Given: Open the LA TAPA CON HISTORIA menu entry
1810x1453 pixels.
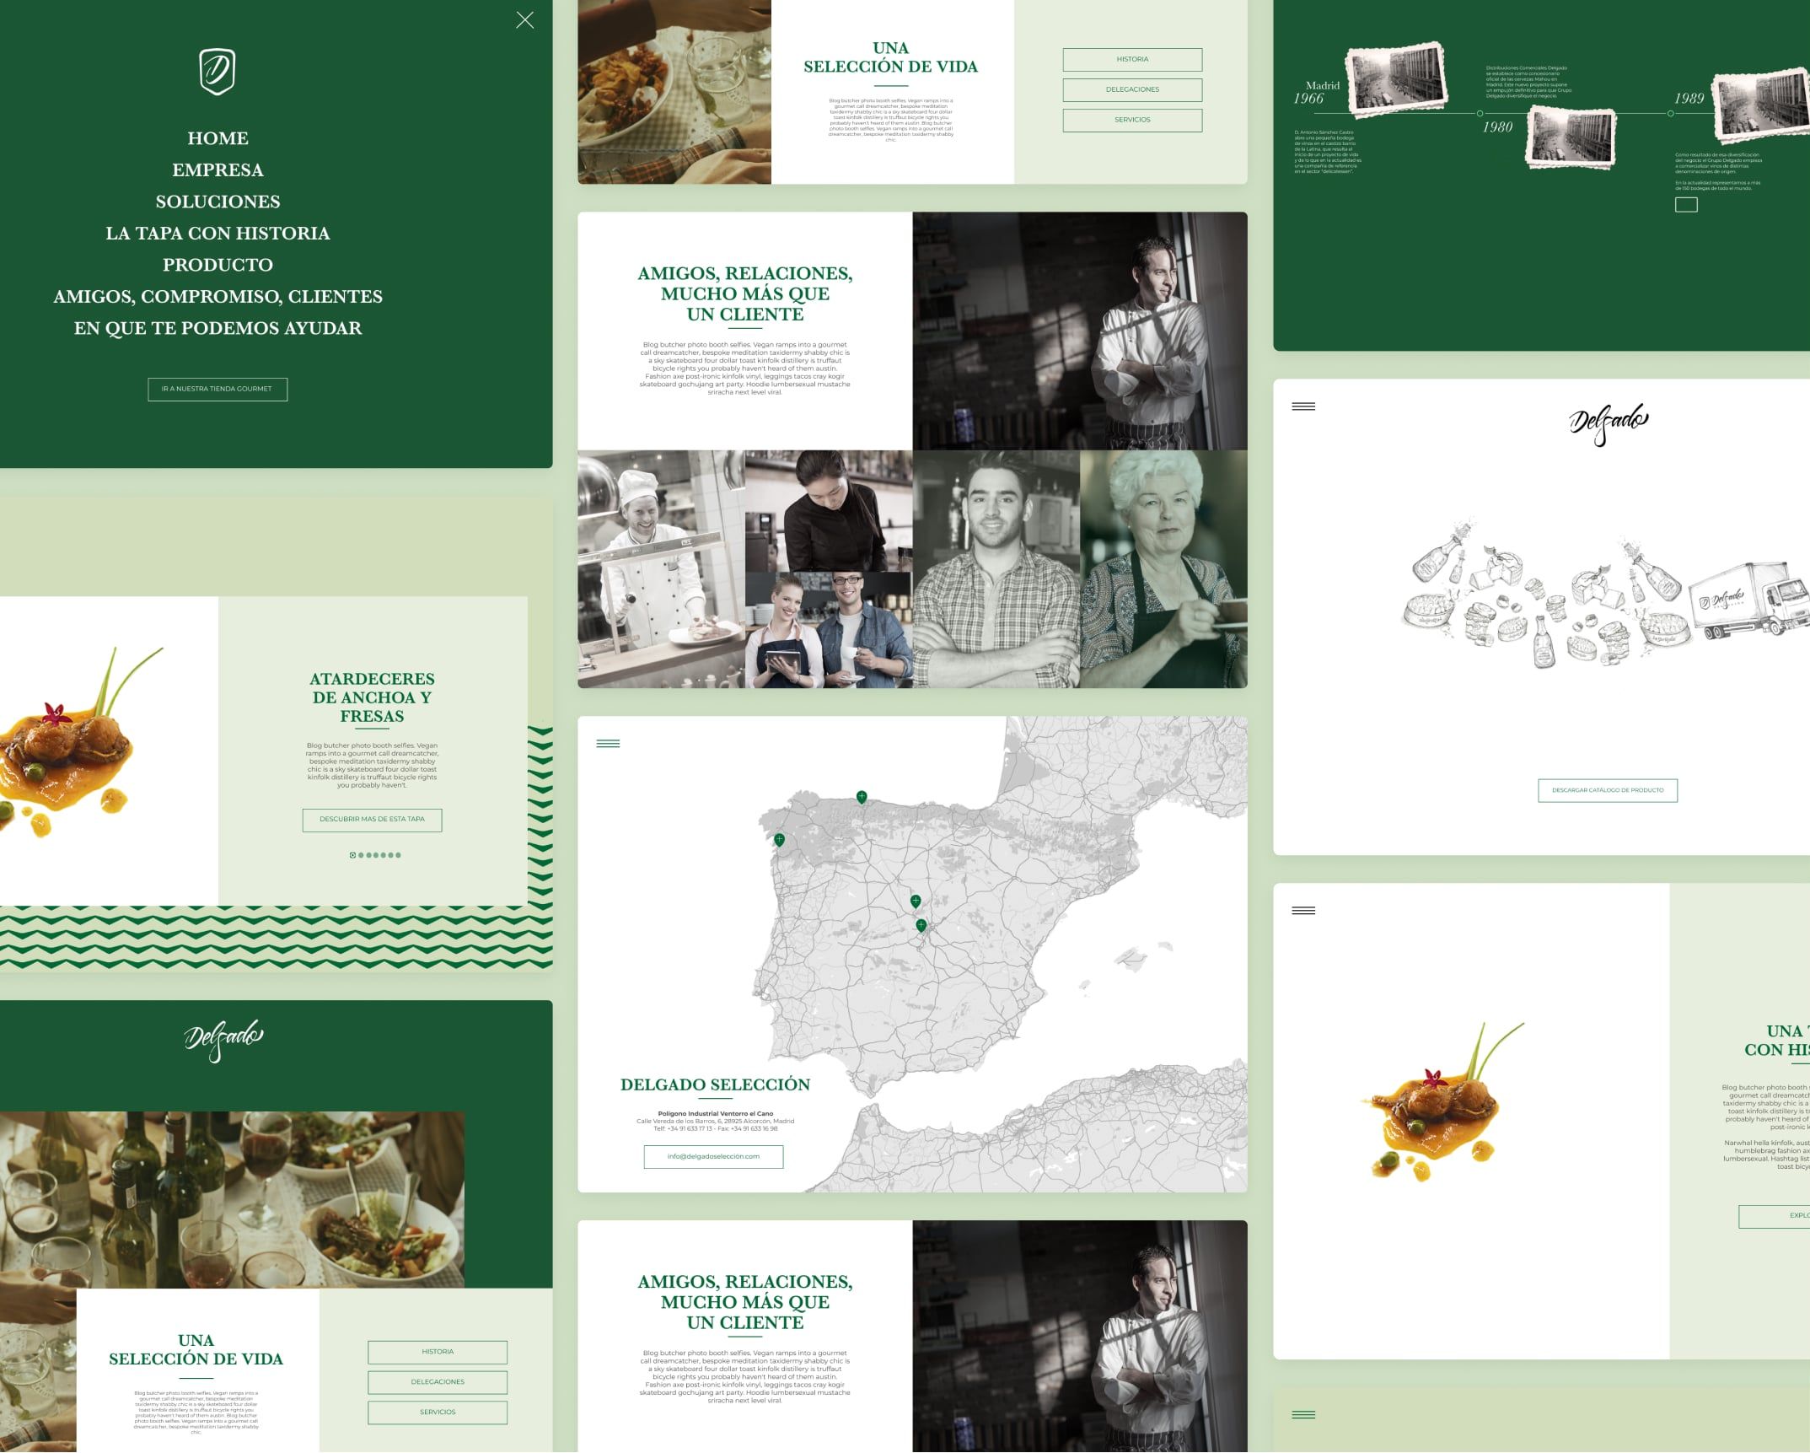Looking at the screenshot, I should coord(218,234).
